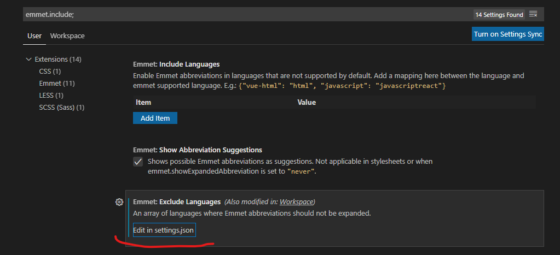Click the clear settings search filter icon

point(533,14)
